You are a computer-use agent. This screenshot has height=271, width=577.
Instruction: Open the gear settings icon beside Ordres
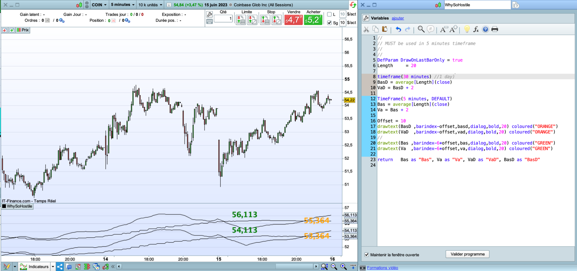click(x=62, y=21)
